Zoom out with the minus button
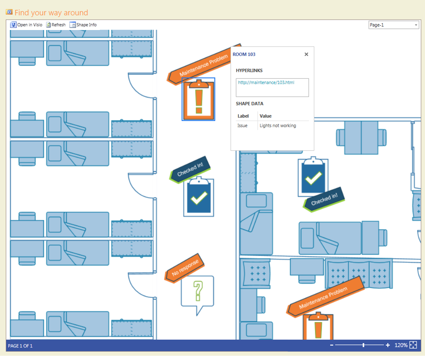The image size is (425, 361). (x=332, y=345)
